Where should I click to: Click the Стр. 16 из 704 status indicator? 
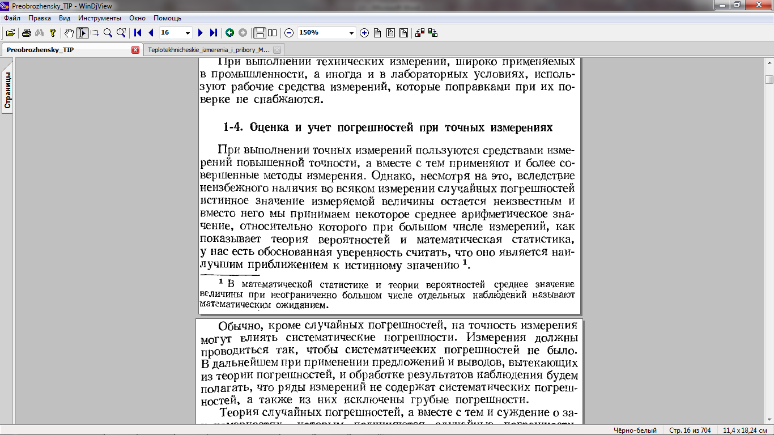coord(690,430)
